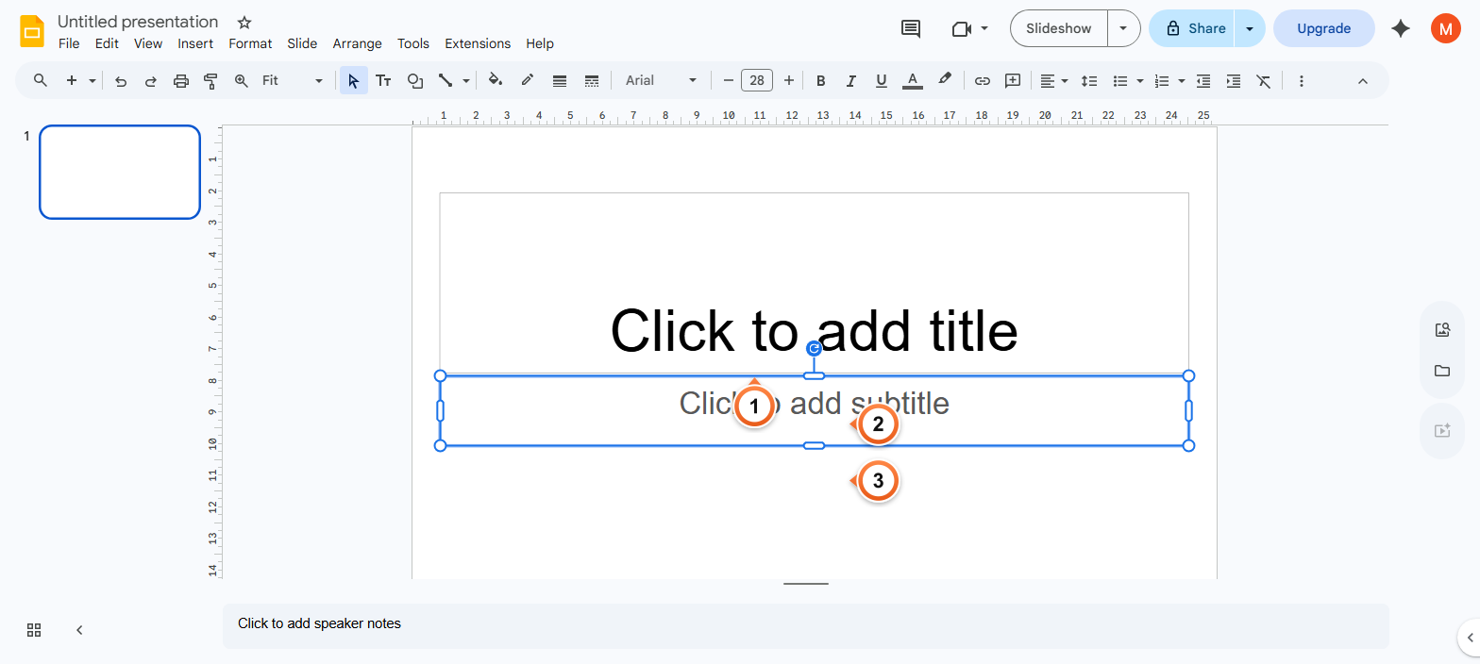The height and width of the screenshot is (664, 1480).
Task: Decrease the indent
Action: click(1203, 81)
